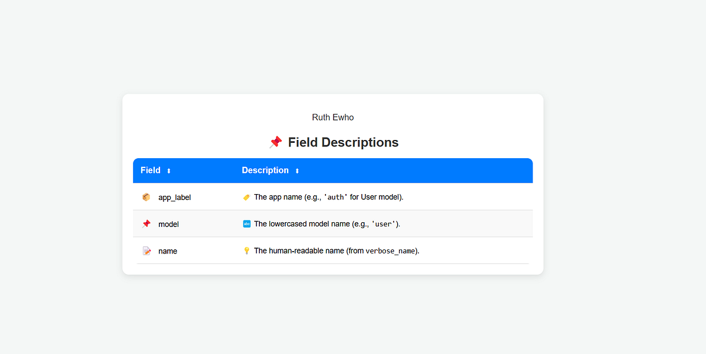Click the Field Descriptions heading

tap(343, 142)
